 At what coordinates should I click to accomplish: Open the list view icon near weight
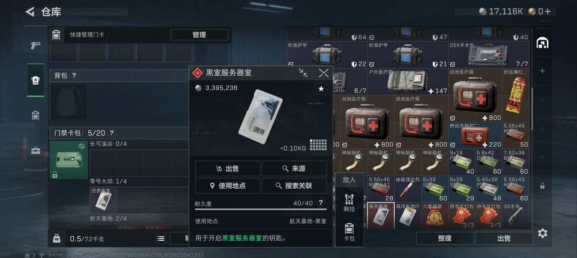[x=160, y=238]
